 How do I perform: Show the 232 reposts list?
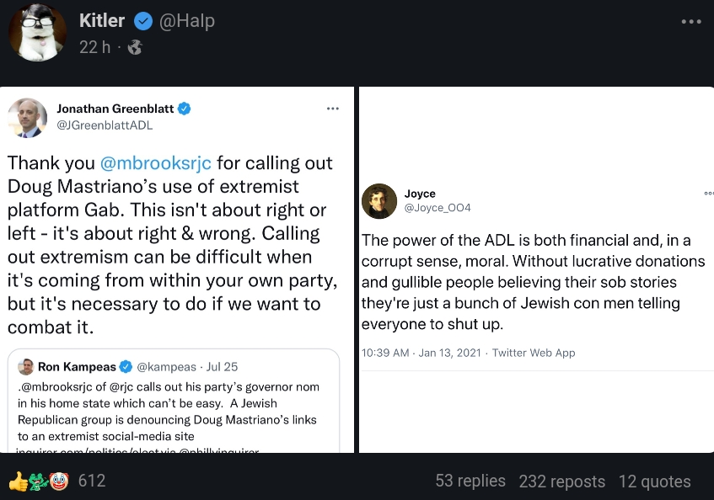pos(561,481)
